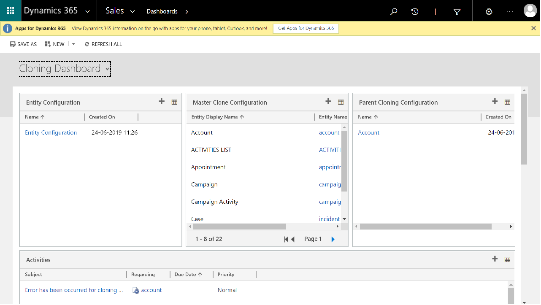The height and width of the screenshot is (305, 541).
Task: Sort Activities by Subject column
Action: click(33, 274)
